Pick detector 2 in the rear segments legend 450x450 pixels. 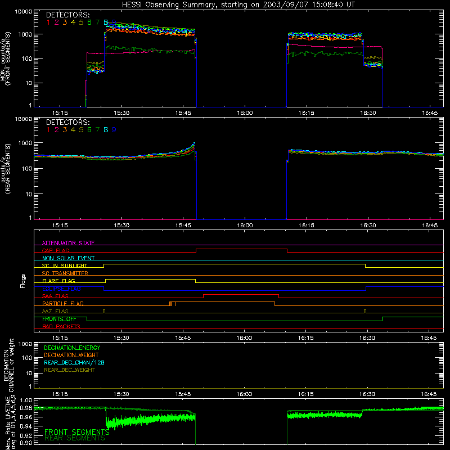(57, 130)
